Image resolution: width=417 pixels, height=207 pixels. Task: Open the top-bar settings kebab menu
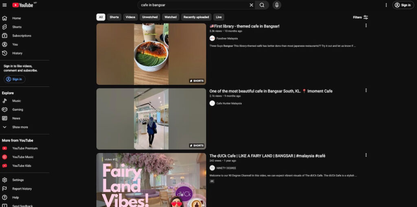click(x=386, y=5)
